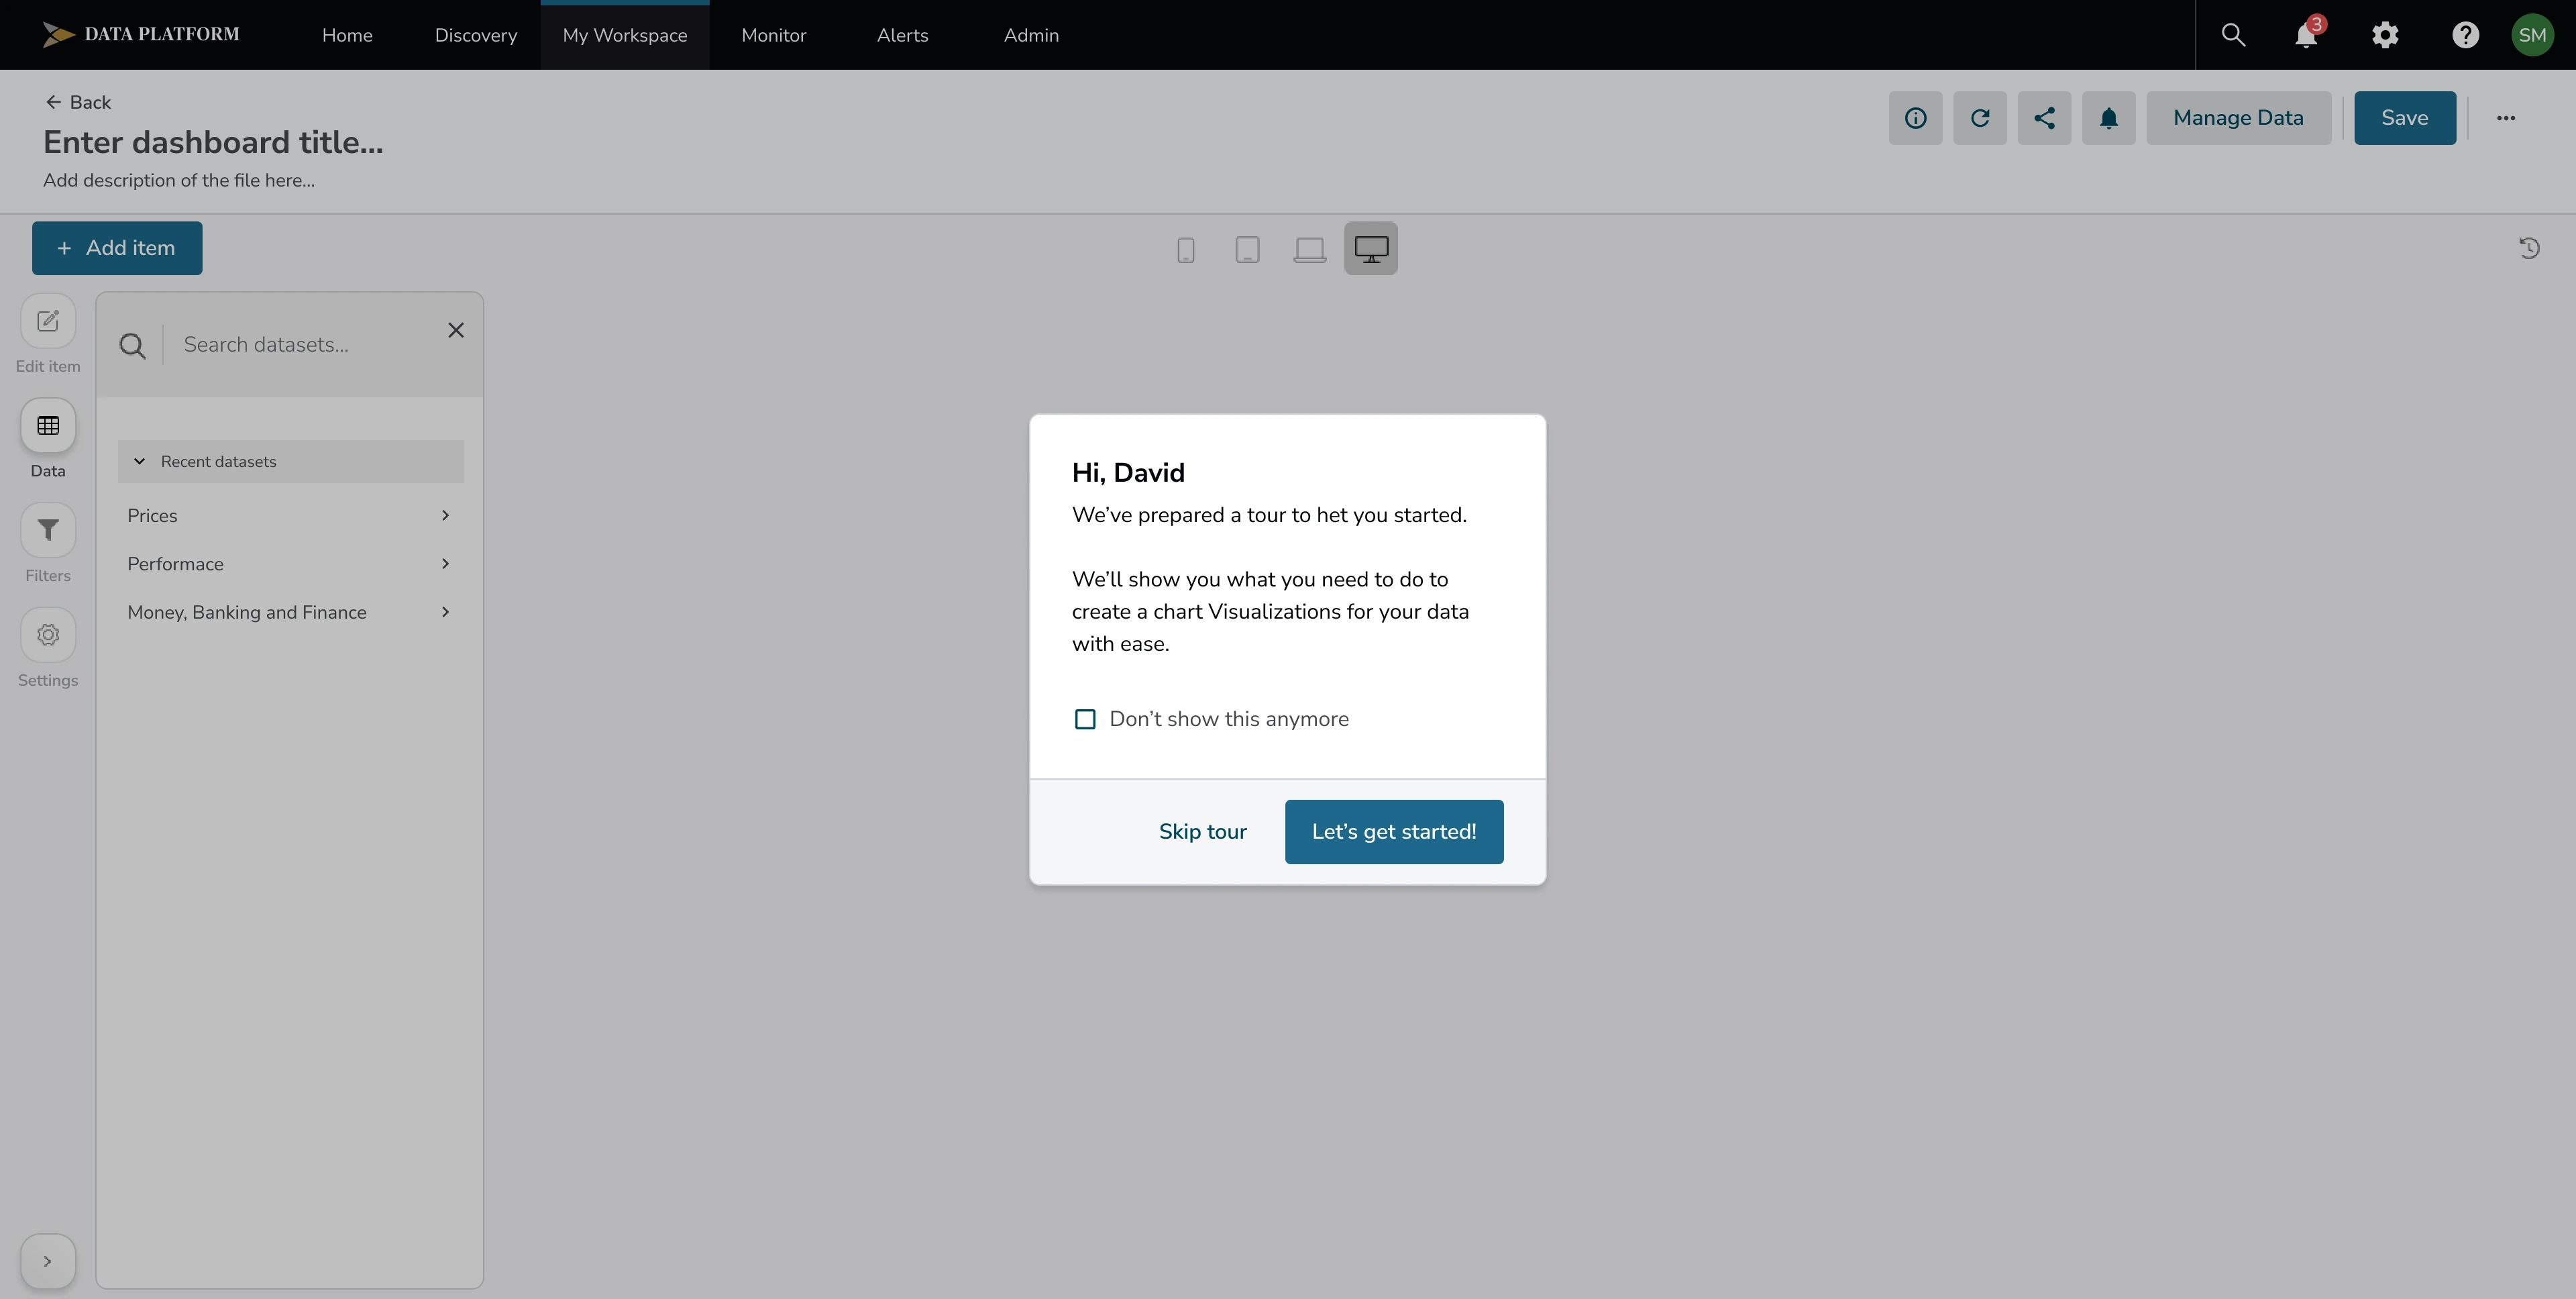Open dashboard alerts bell button
This screenshot has width=2576, height=1299.
coord(2109,118)
